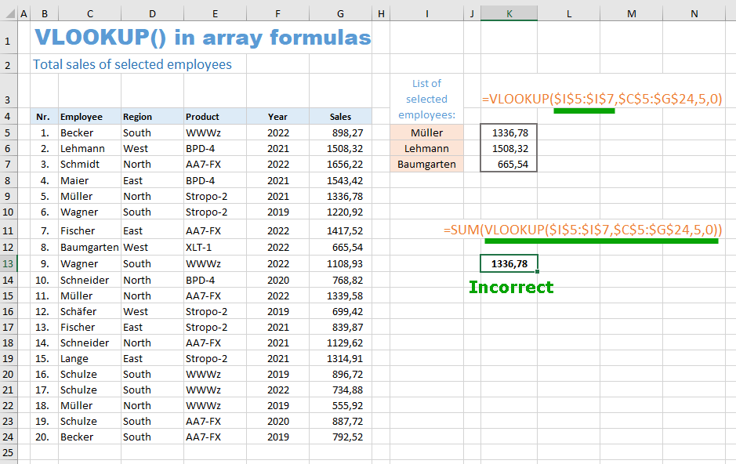Select employee cell 'Baumgarten' in row 12
This screenshot has width=736, height=464.
pyautogui.click(x=89, y=247)
